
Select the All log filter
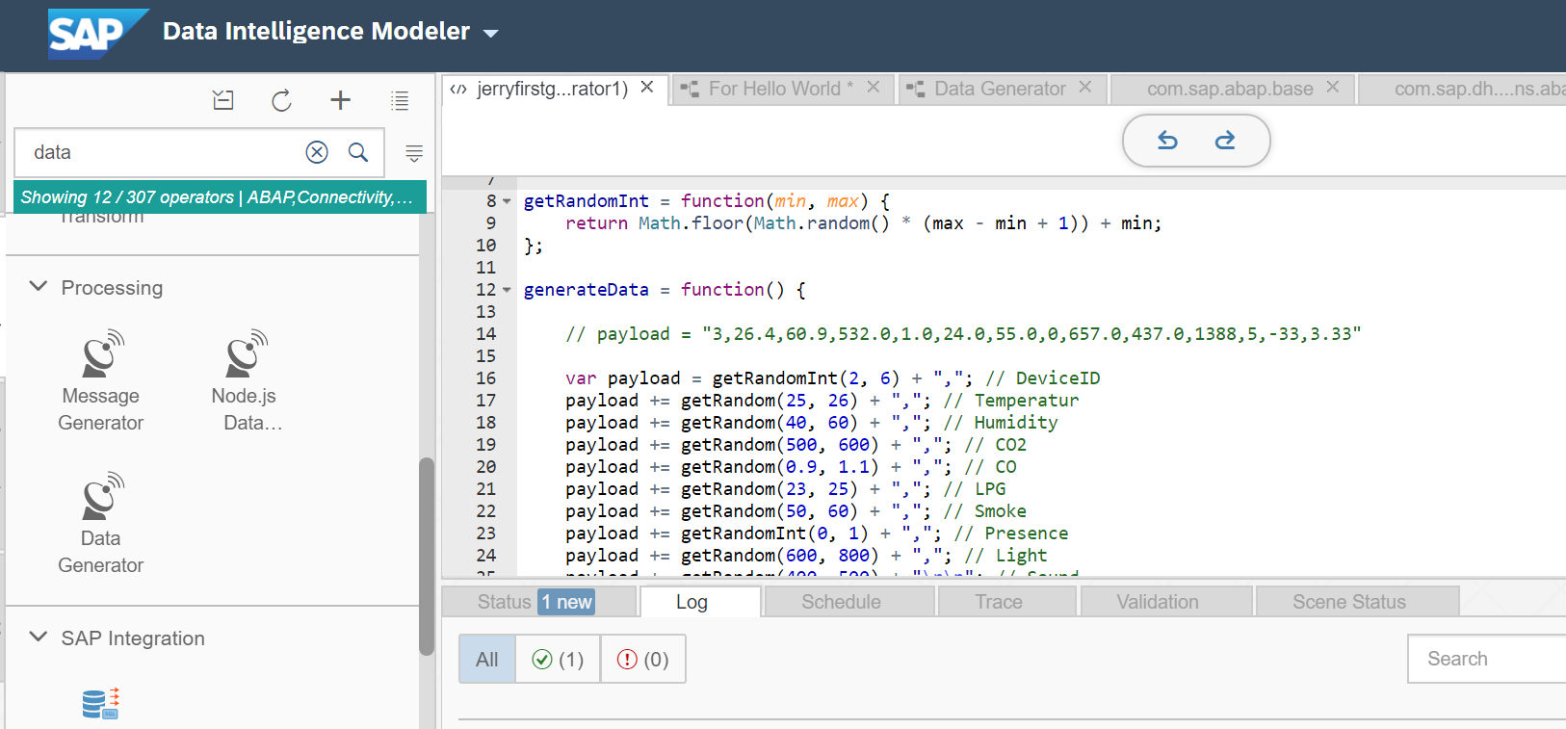click(x=487, y=659)
